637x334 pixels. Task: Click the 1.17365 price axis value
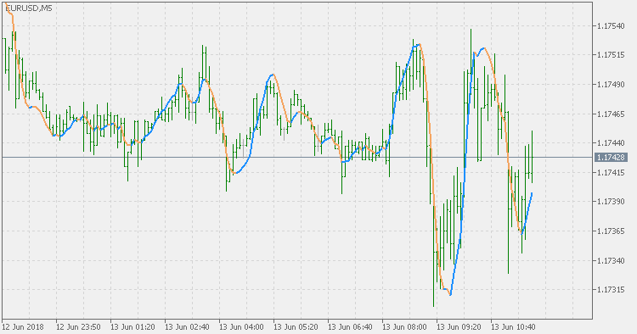611,231
